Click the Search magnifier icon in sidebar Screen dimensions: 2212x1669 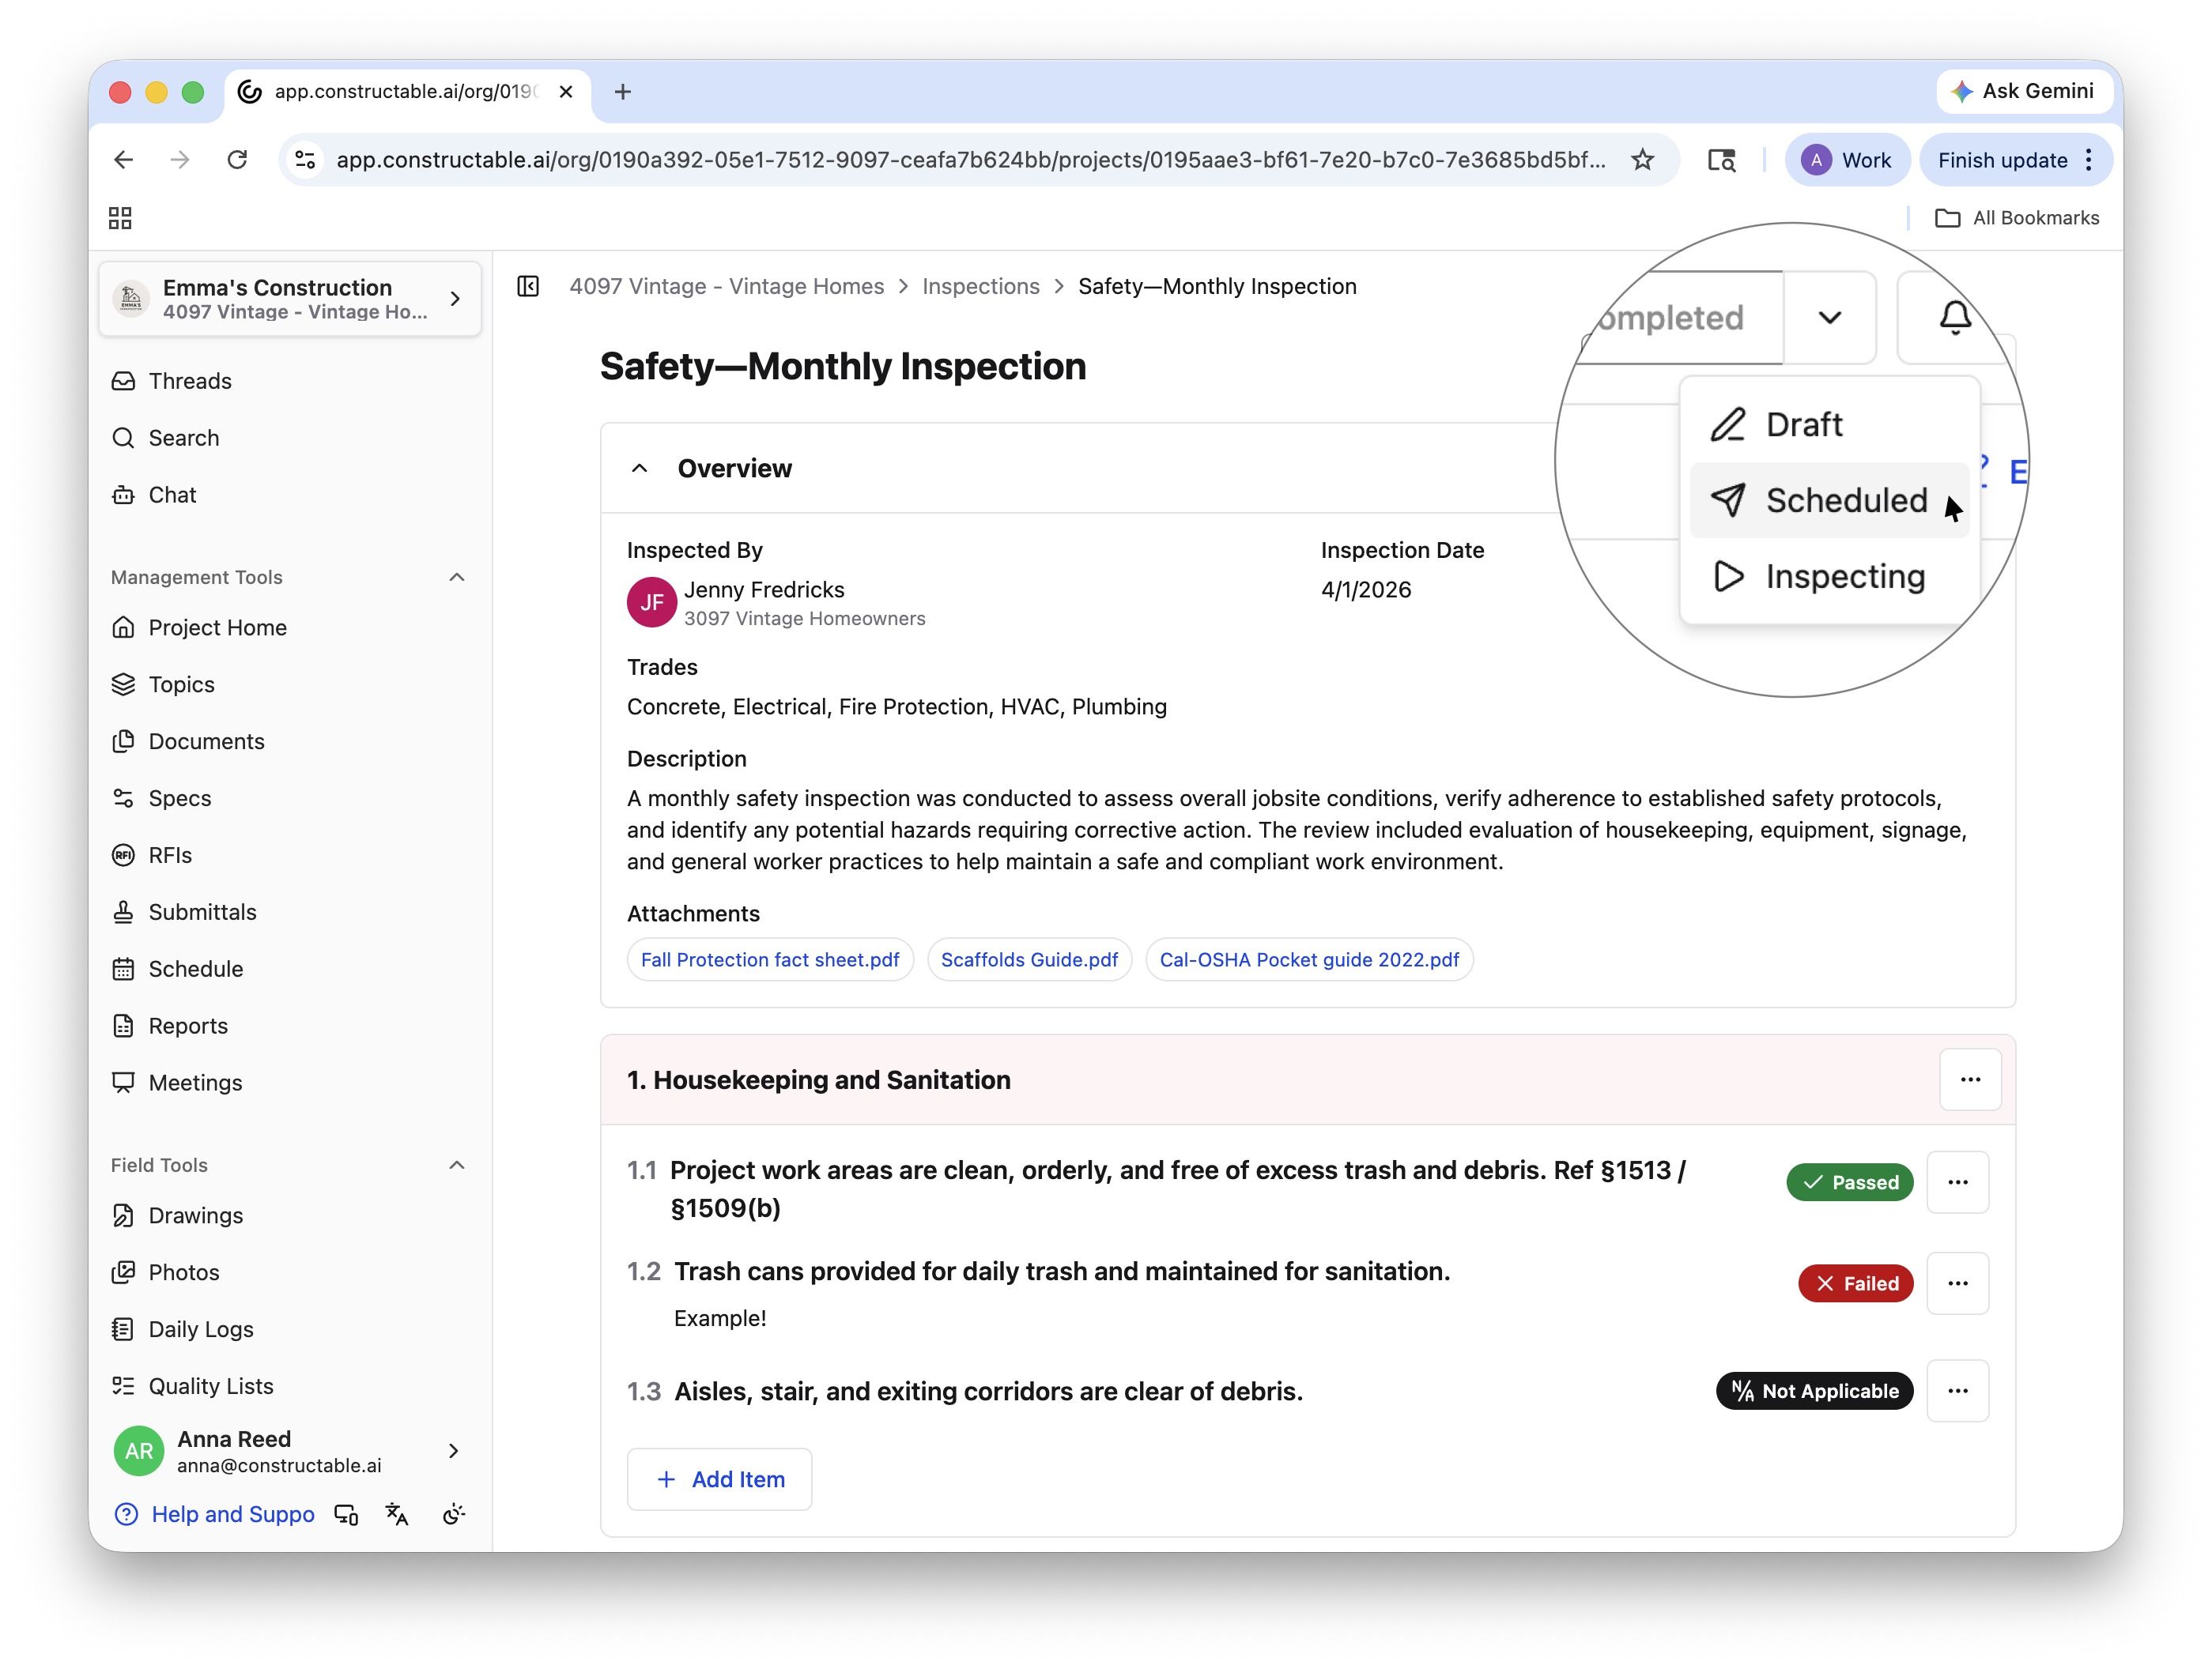tap(123, 438)
